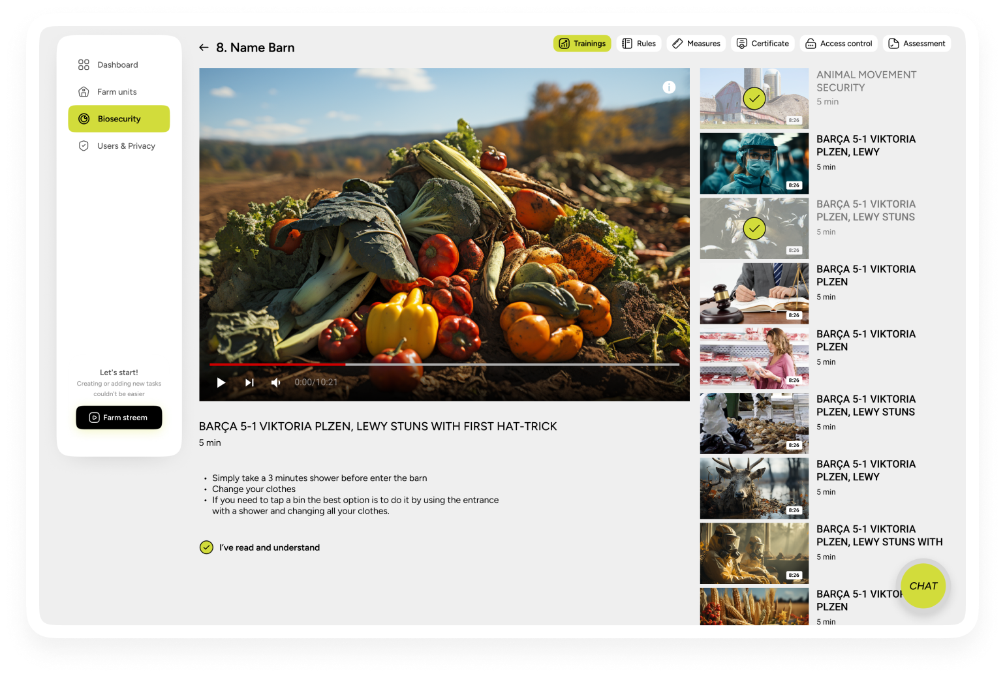Open the yellow CHAT button
The height and width of the screenshot is (678, 1005).
tap(923, 586)
